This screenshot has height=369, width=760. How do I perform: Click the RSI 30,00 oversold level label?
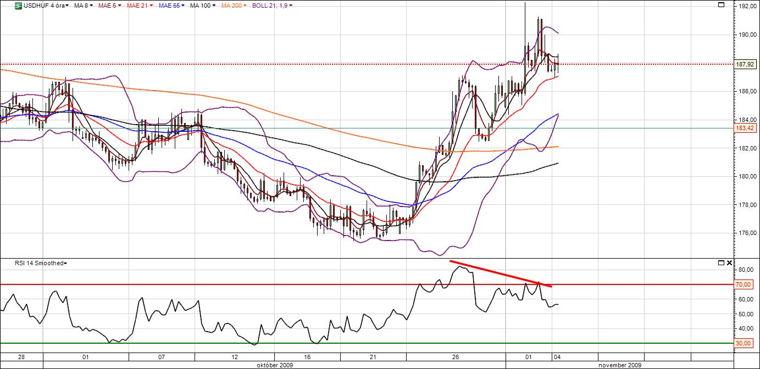744,343
